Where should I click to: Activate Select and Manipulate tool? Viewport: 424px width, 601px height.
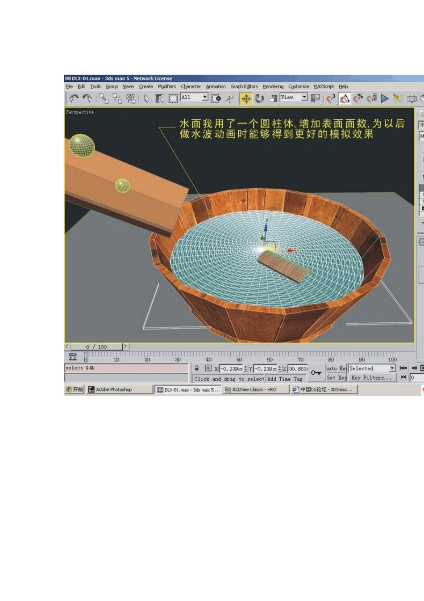pyautogui.click(x=229, y=98)
